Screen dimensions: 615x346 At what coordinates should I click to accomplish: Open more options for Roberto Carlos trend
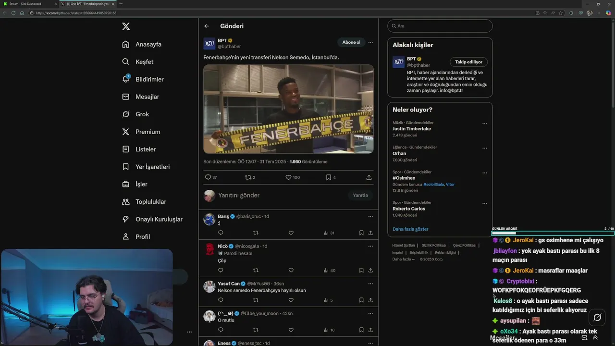(484, 203)
